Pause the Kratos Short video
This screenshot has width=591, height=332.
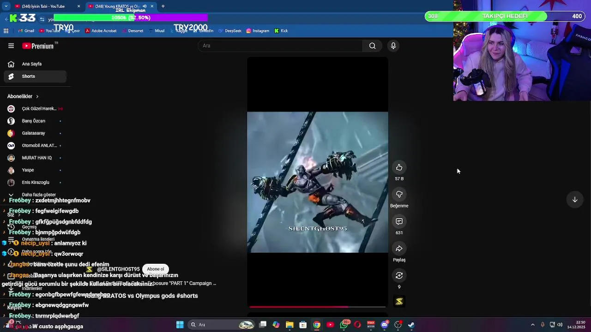point(318,182)
